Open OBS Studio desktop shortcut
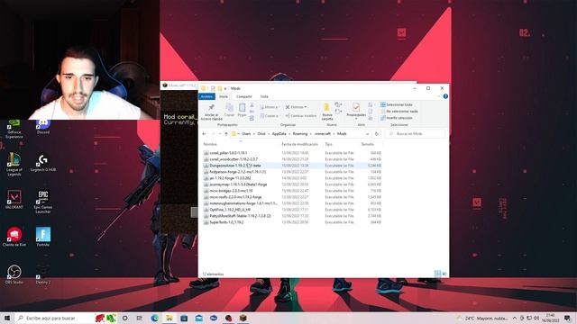577x324 pixels. [14, 274]
